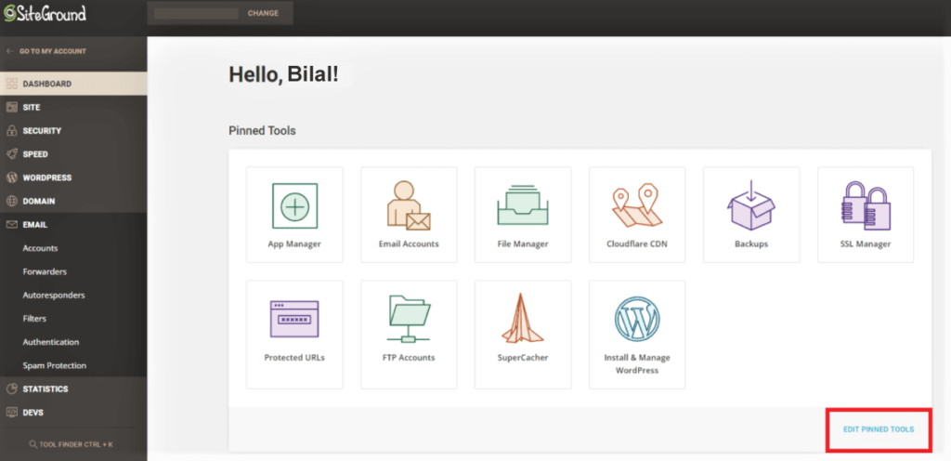Open Tool Finder Ctrl + K search

(x=73, y=444)
